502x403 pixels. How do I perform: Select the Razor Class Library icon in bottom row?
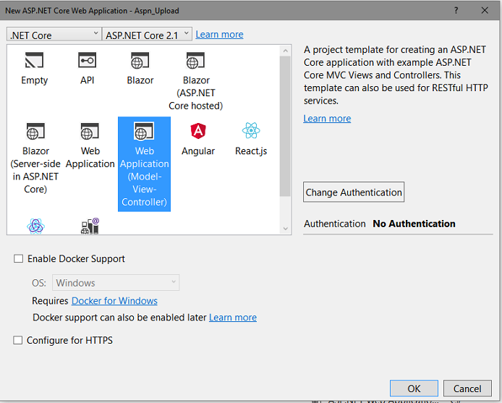pos(90,226)
